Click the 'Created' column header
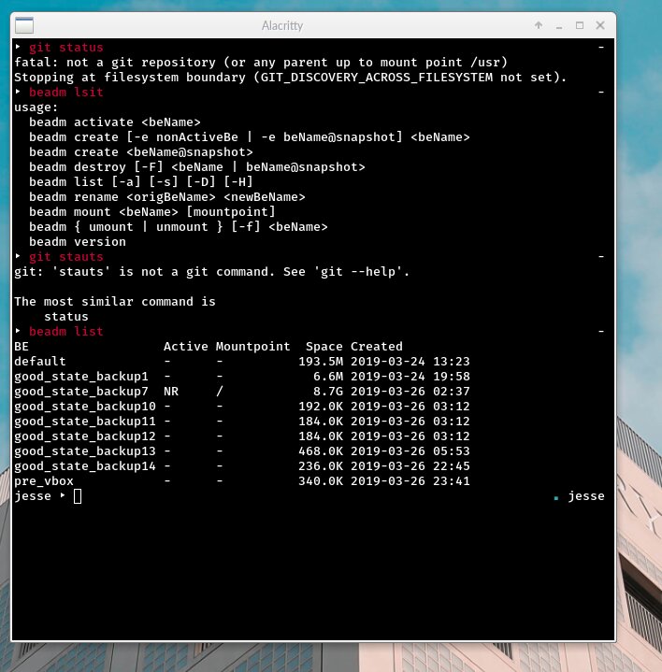 377,347
